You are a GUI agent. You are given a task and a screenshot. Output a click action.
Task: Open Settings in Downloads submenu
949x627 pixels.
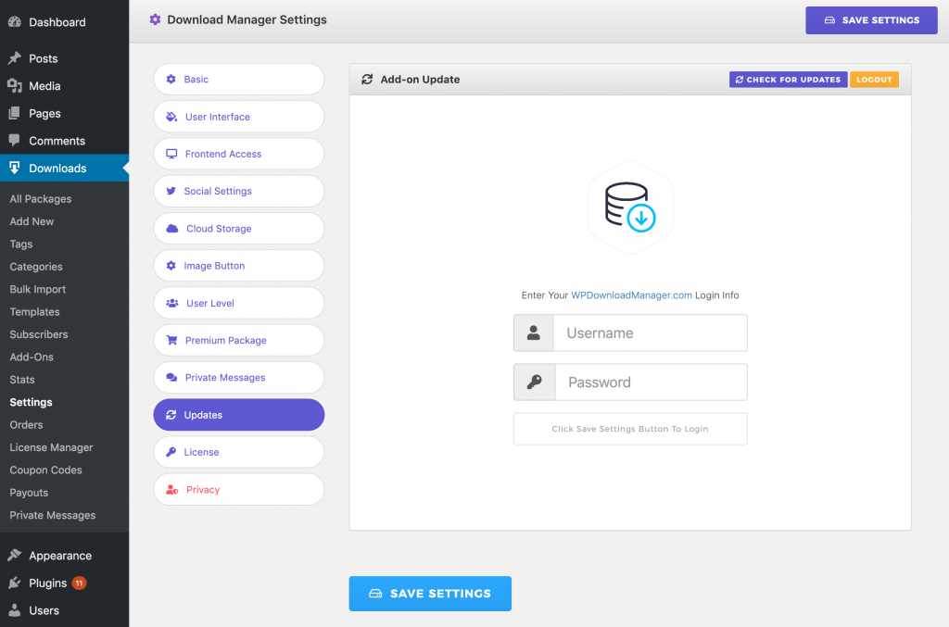[31, 402]
